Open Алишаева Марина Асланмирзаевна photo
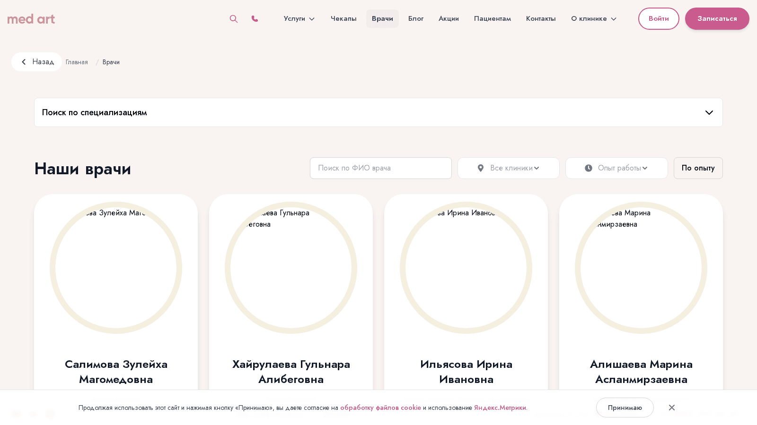Screen dimensions: 757x425 coord(641,268)
